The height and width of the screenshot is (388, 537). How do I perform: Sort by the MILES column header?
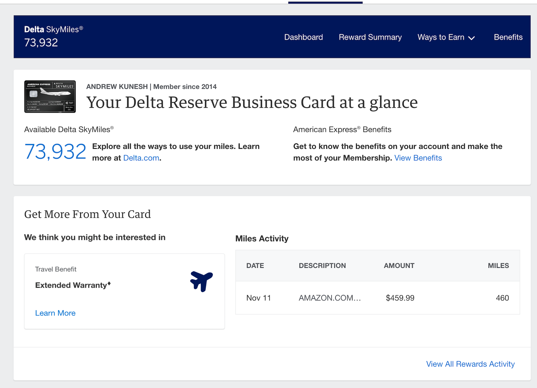click(498, 265)
